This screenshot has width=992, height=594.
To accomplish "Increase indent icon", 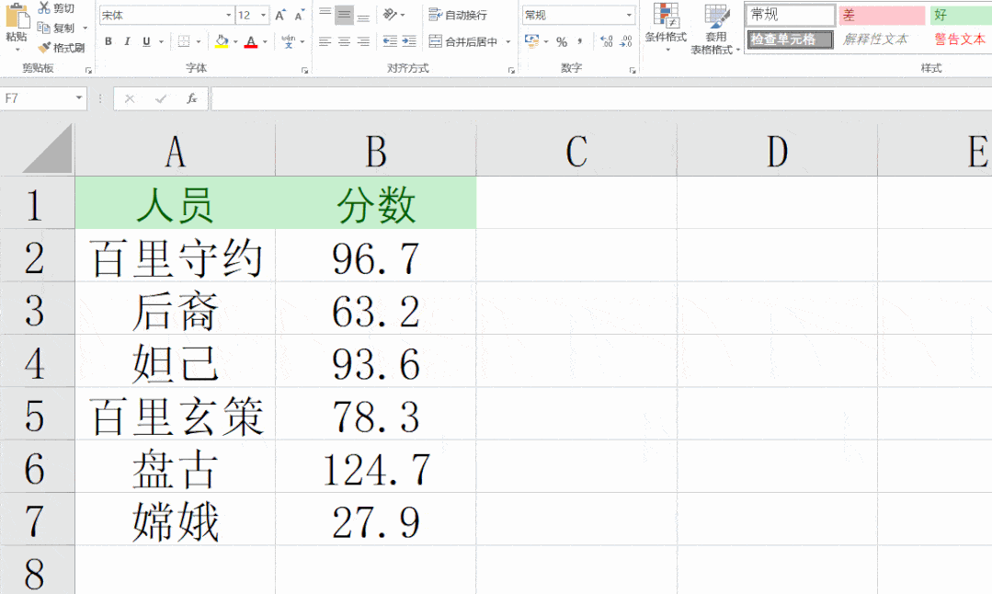I will click(x=409, y=41).
